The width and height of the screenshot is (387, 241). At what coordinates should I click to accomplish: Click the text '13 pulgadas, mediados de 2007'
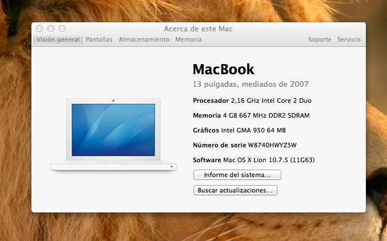251,84
